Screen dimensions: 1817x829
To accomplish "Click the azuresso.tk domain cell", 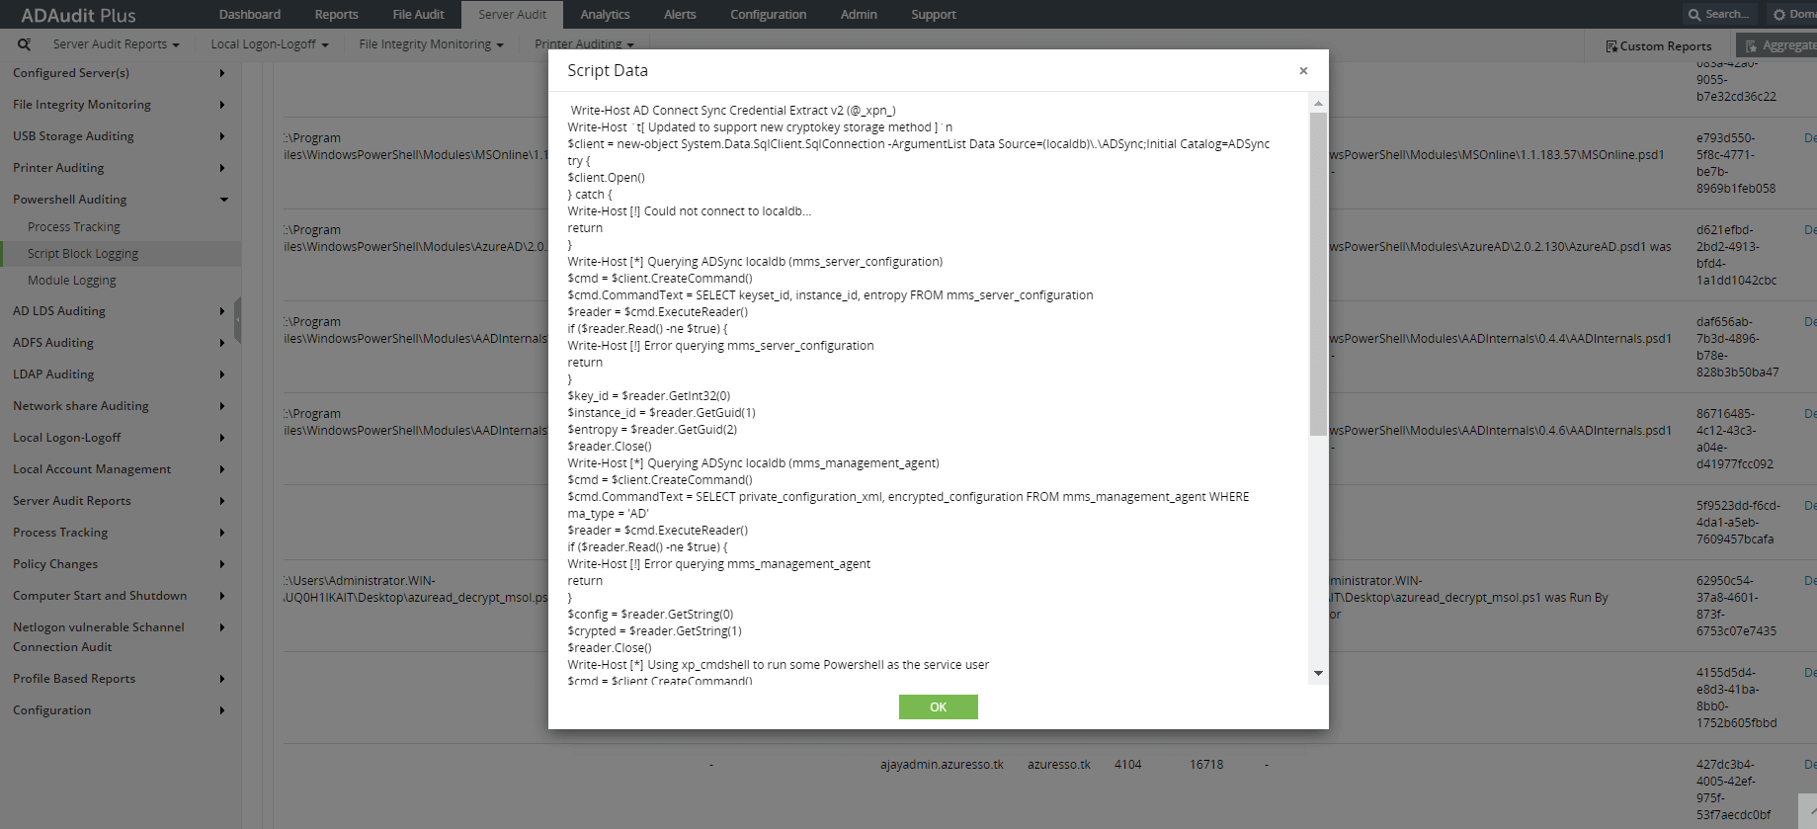I will pos(1059,765).
